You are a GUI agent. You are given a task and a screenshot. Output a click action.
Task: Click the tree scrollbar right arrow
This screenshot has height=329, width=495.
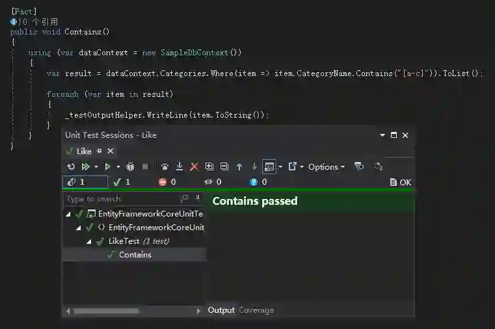tap(198, 311)
